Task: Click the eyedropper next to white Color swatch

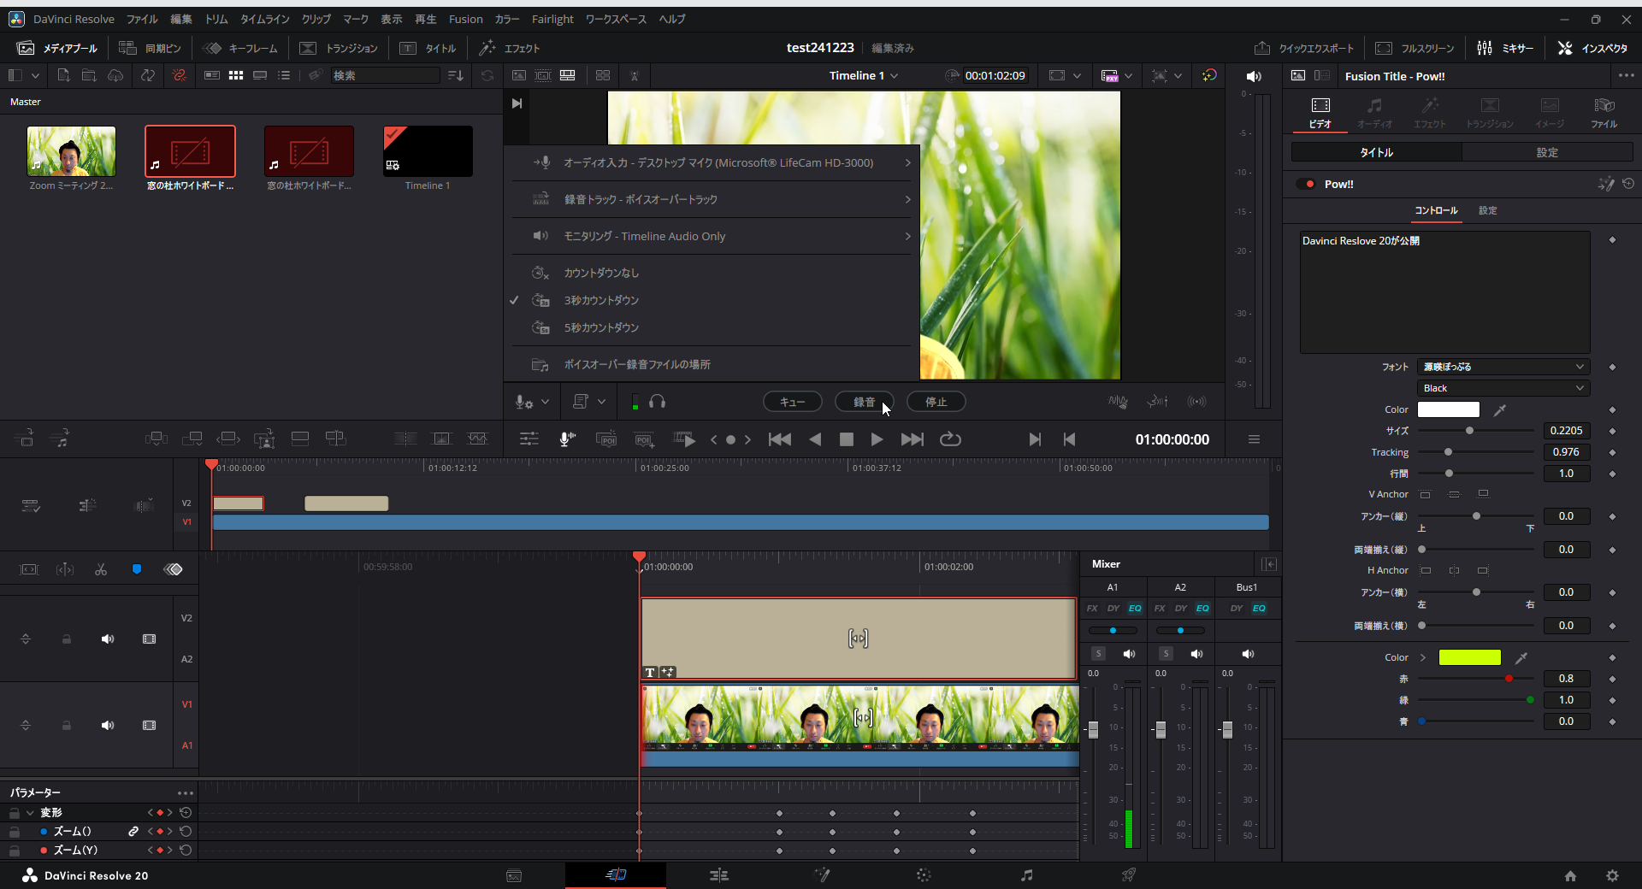Action: pos(1500,410)
